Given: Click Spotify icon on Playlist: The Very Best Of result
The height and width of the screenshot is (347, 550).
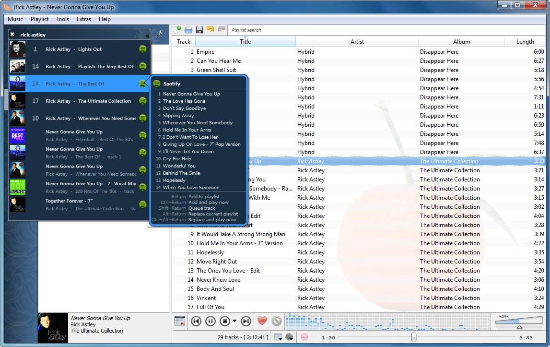Looking at the screenshot, I should point(143,66).
